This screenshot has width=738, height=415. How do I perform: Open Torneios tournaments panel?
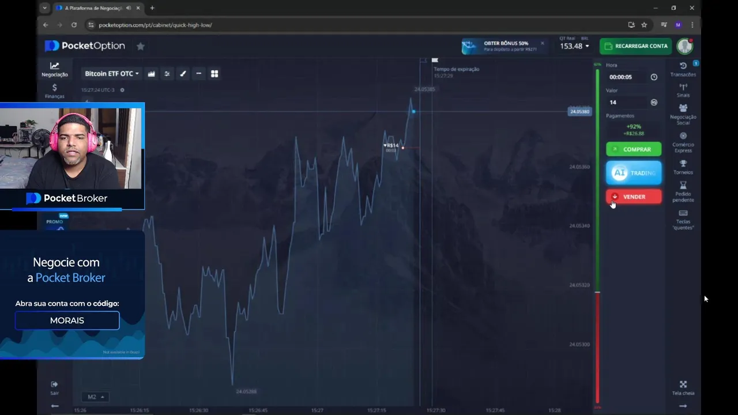(683, 167)
